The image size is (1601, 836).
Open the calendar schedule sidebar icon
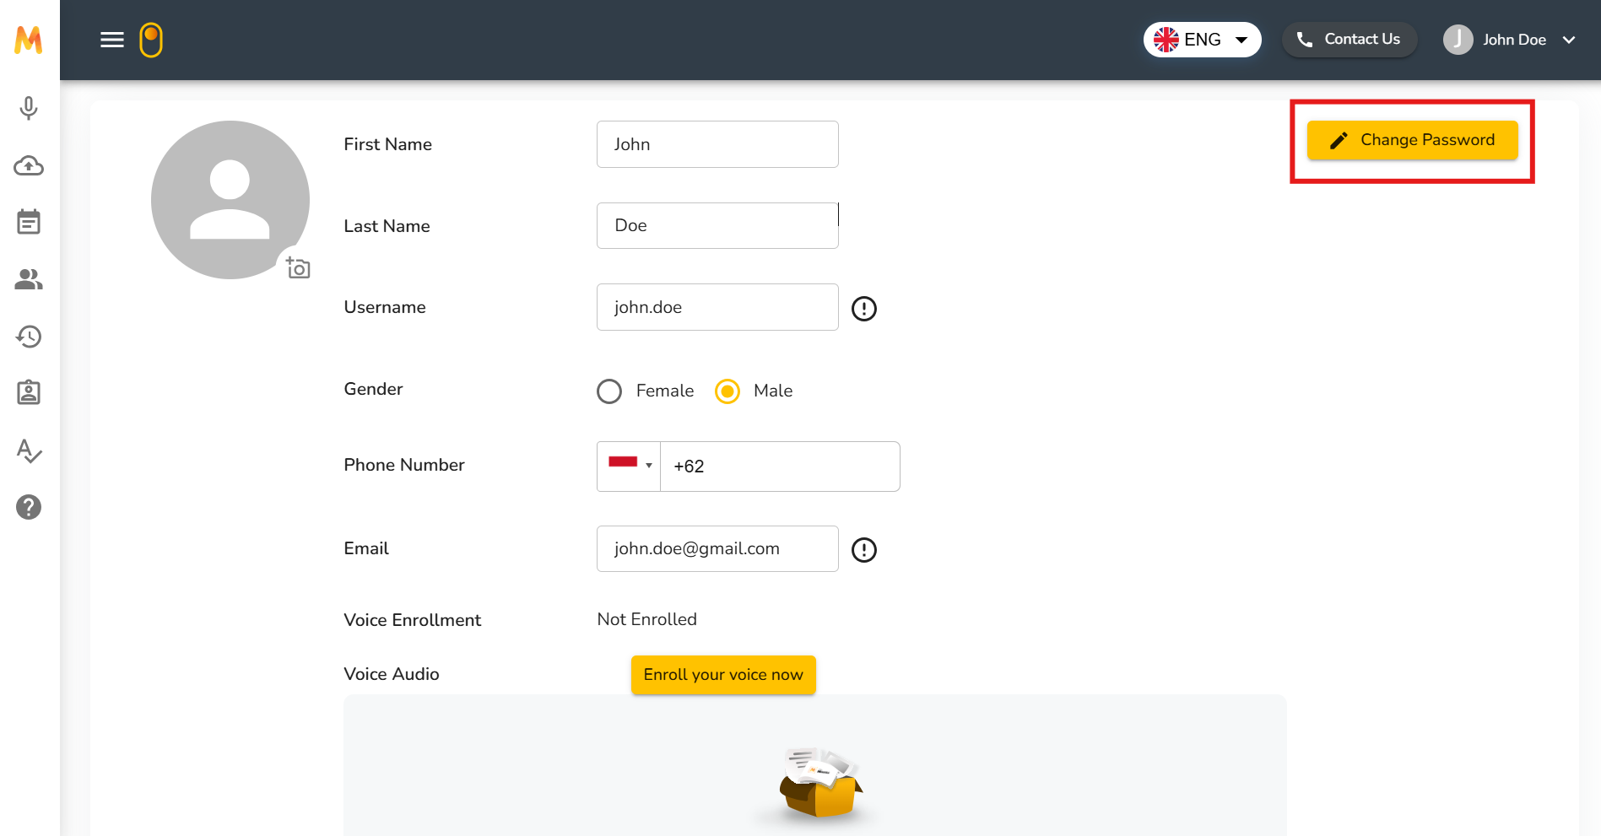click(29, 222)
